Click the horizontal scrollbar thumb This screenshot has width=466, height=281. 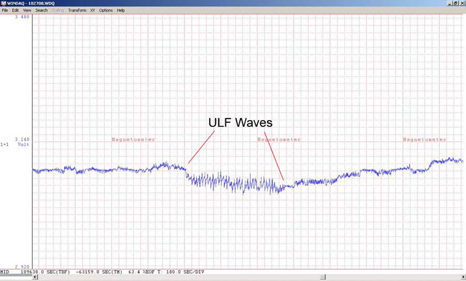click(x=323, y=277)
